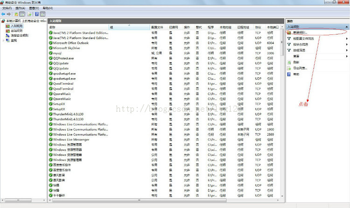Click the Up one level folder icon

[16, 14]
